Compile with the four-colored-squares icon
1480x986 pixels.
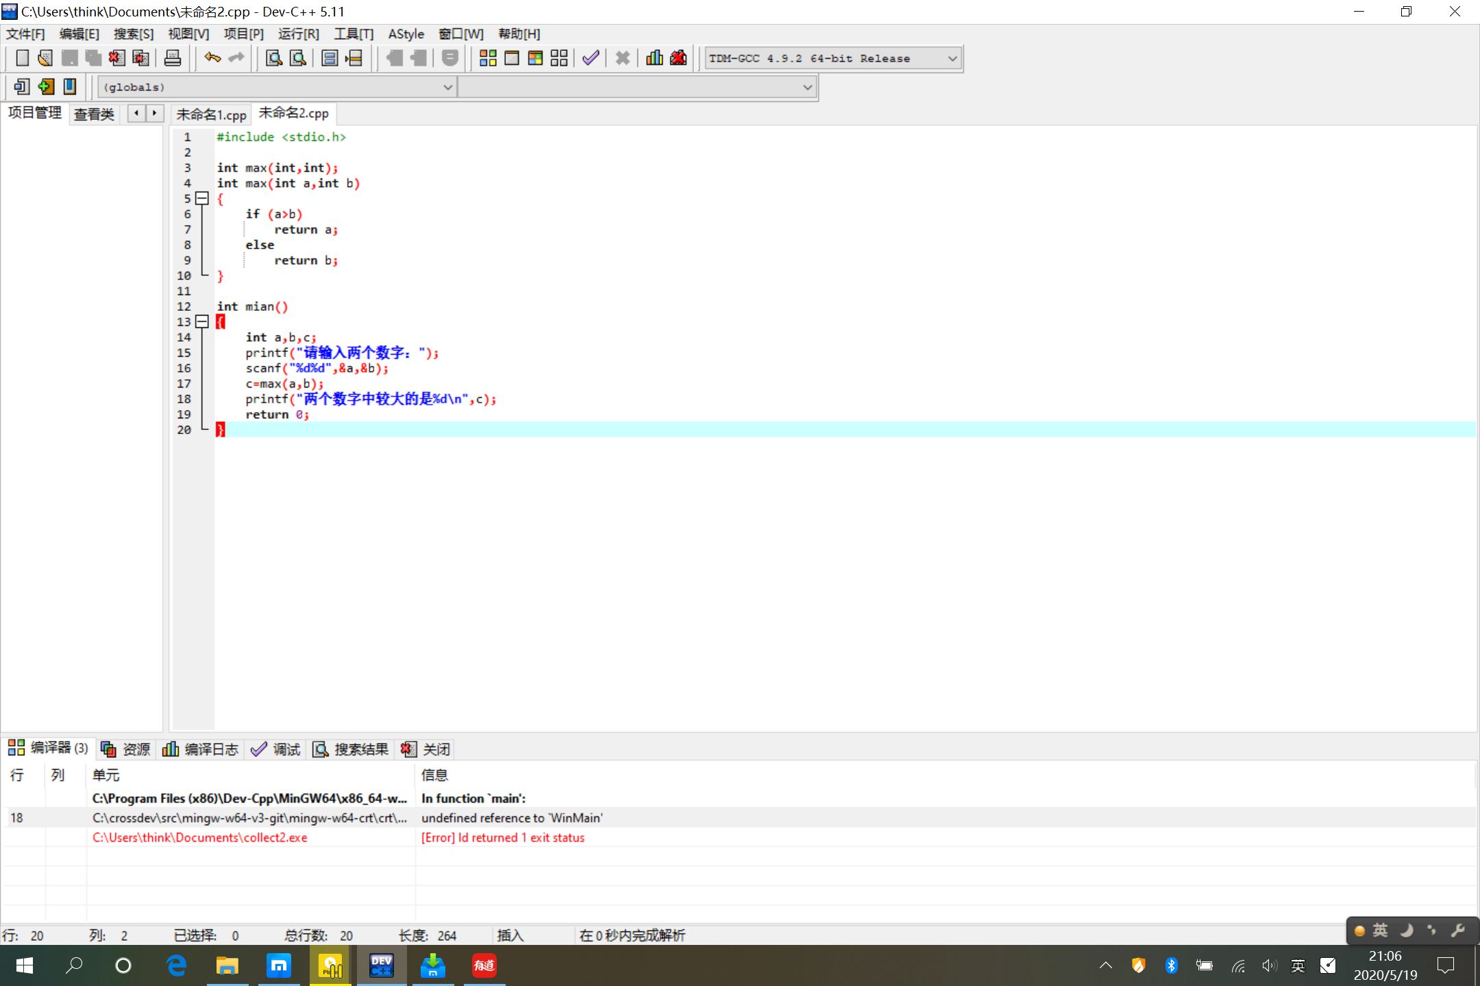pyautogui.click(x=488, y=58)
